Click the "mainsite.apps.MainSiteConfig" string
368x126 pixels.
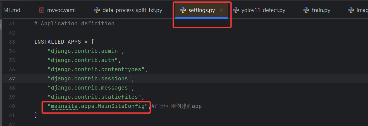point(98,106)
